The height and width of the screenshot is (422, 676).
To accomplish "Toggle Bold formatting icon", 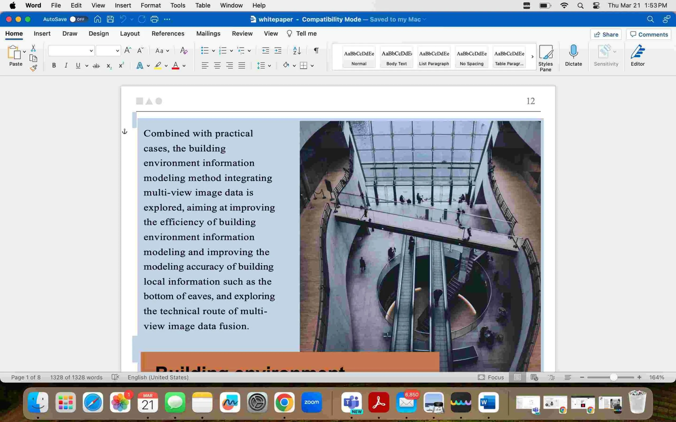I will click(54, 65).
